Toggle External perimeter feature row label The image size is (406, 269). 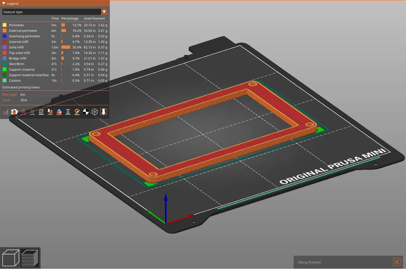[x=23, y=31]
